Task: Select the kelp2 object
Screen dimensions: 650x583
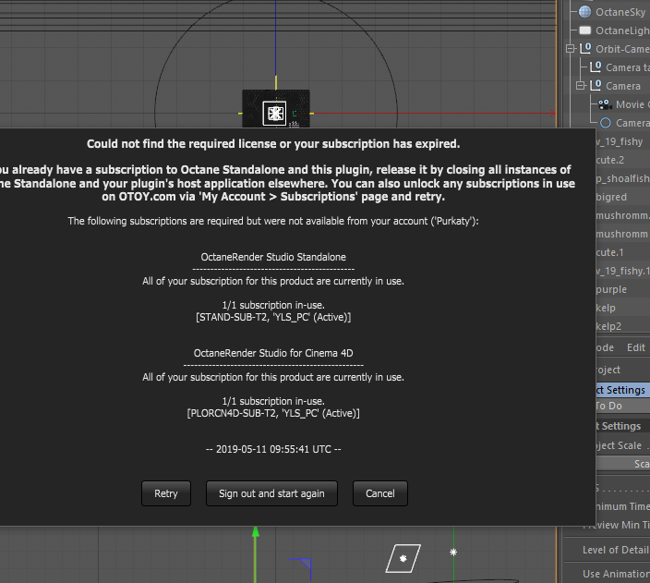Action: click(608, 326)
